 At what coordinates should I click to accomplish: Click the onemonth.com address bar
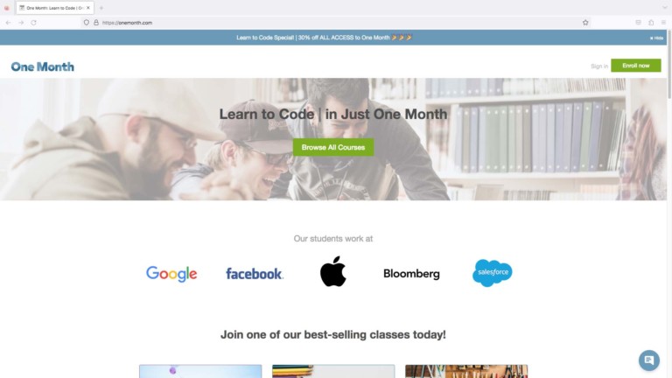pyautogui.click(x=334, y=23)
